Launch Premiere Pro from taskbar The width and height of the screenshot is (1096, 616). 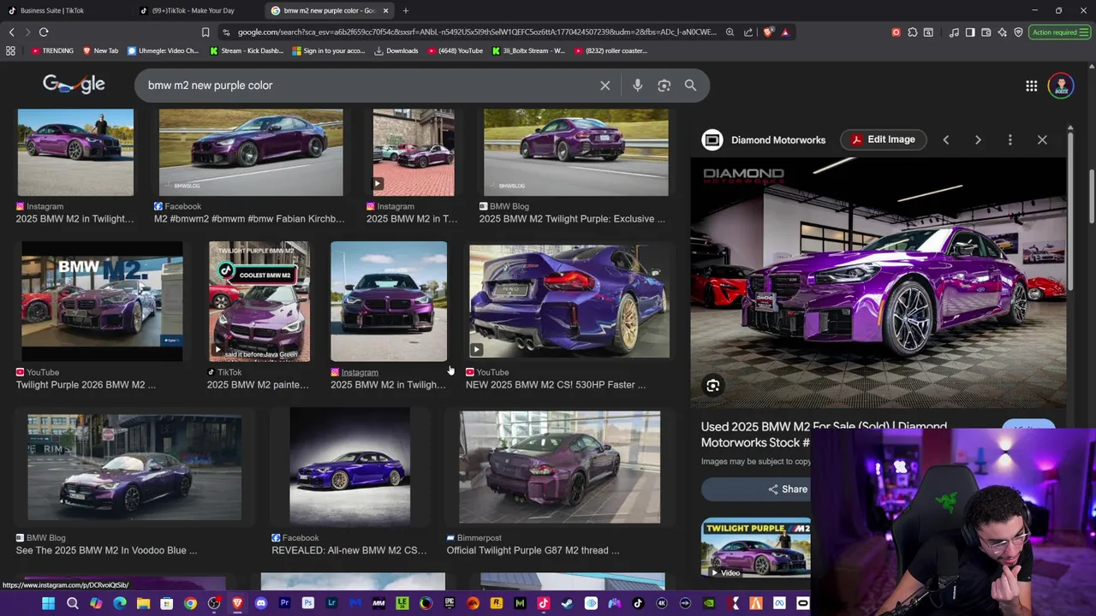pyautogui.click(x=284, y=603)
